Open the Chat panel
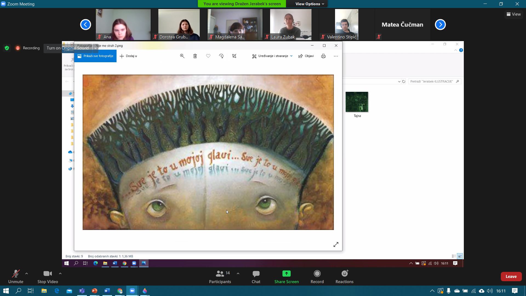 click(256, 277)
